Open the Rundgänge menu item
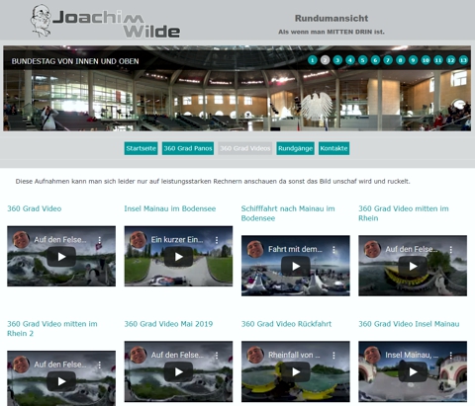This screenshot has height=406, width=475. pos(295,148)
